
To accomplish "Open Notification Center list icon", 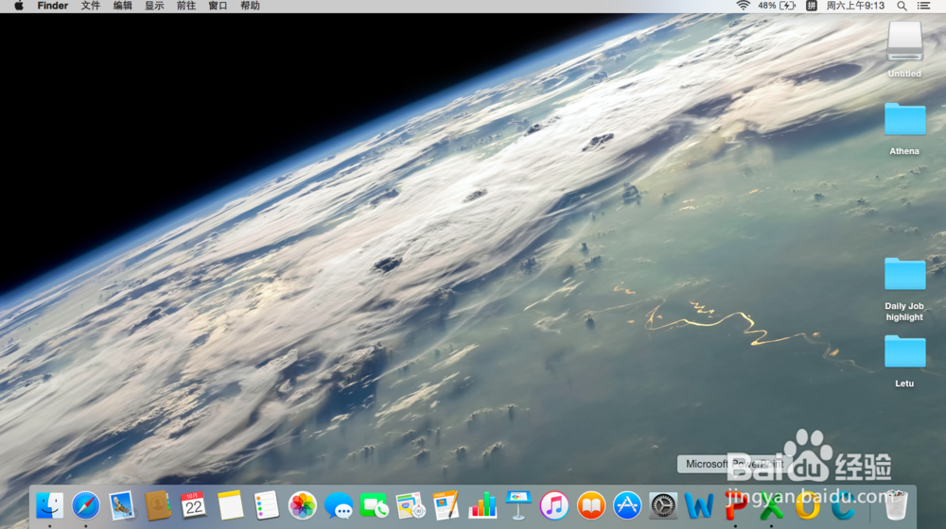I will pyautogui.click(x=923, y=6).
